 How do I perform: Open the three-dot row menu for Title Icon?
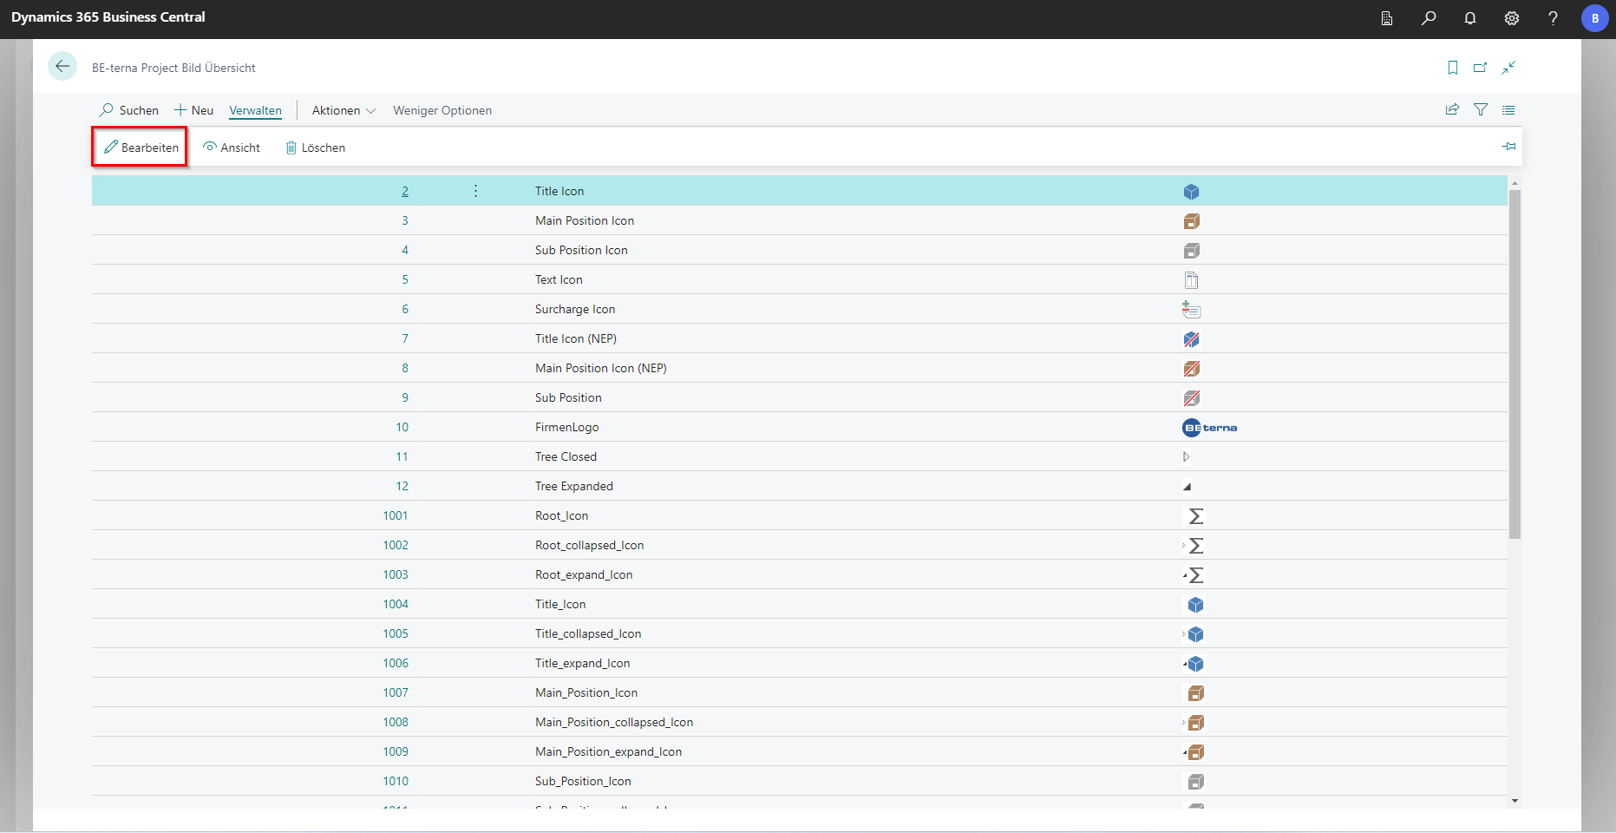[x=475, y=191]
